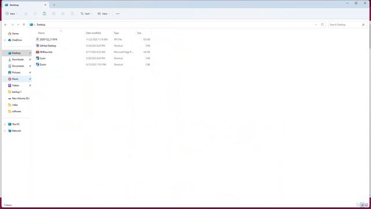Click the JPG File type cell
The image size is (371, 209).
(x=118, y=39)
